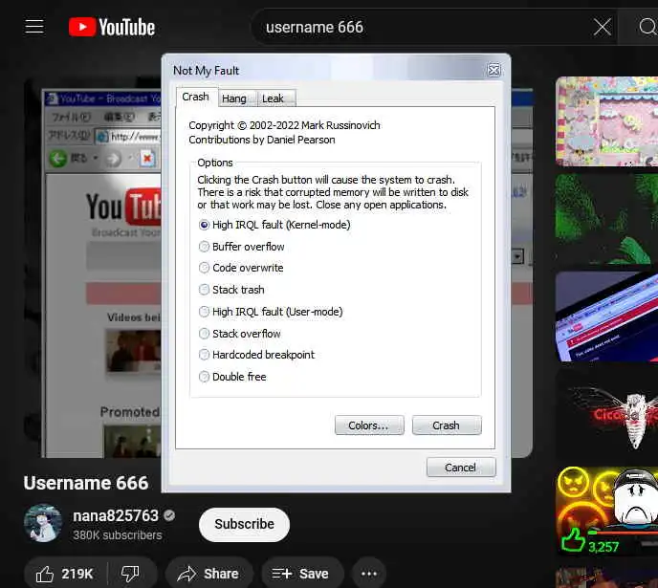Open the YouTube hamburger guide menu
Image resolution: width=658 pixels, height=588 pixels.
pos(34,27)
